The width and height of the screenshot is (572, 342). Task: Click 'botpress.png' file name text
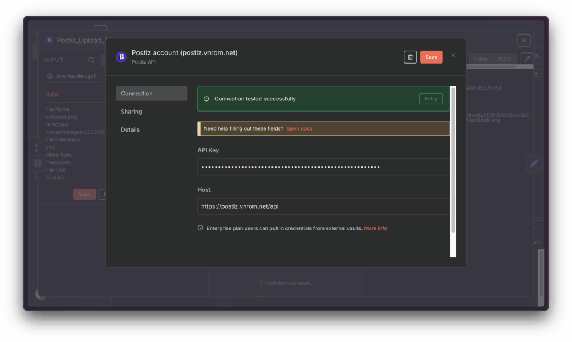(61, 117)
